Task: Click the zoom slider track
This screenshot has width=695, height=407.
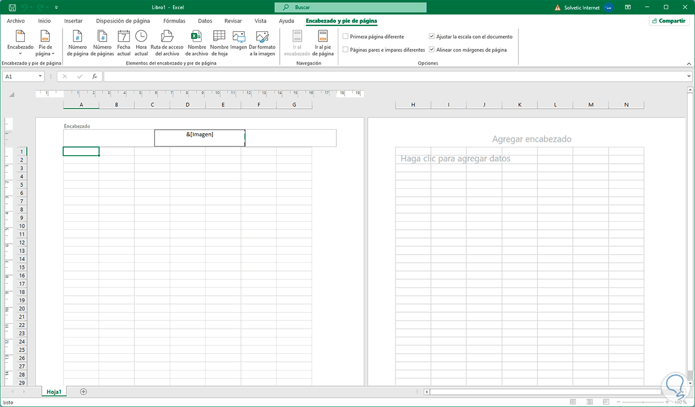Action: (643, 402)
